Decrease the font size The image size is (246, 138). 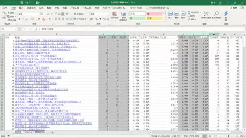pos(52,14)
